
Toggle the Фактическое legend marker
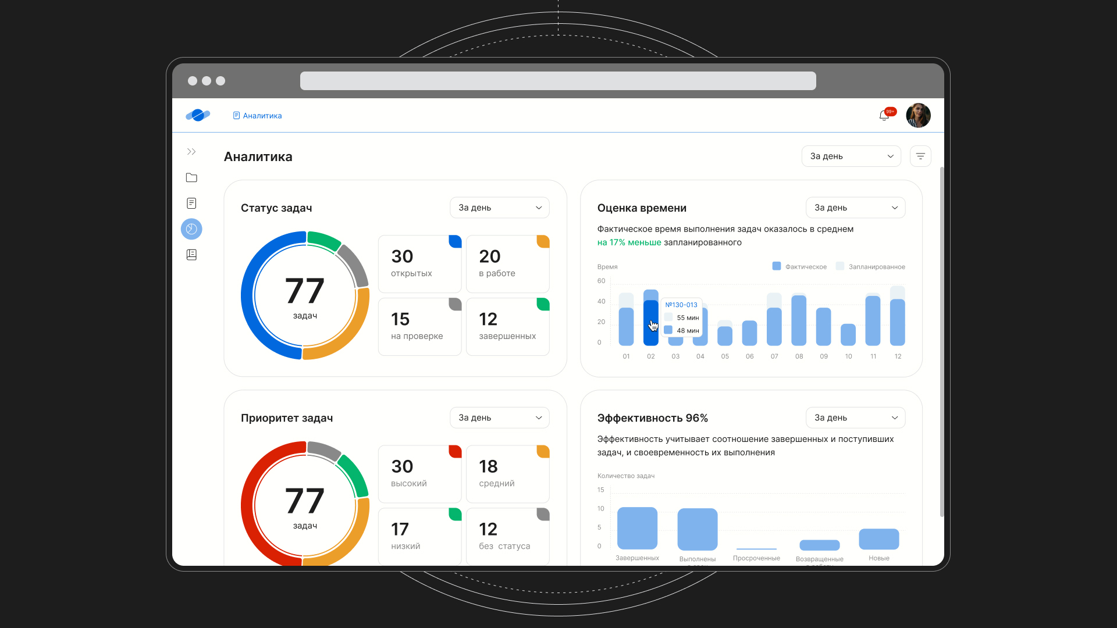tap(777, 266)
